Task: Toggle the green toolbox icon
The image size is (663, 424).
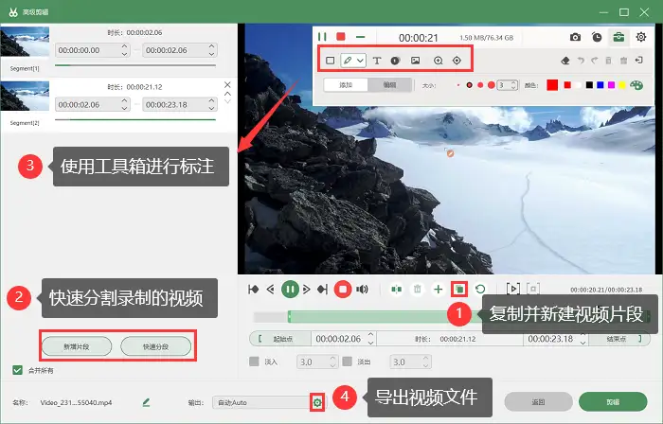Action: point(618,37)
